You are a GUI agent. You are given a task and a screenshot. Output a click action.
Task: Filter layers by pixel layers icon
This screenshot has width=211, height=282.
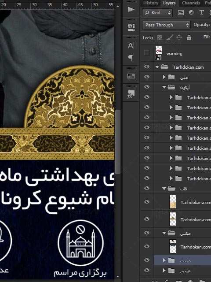pos(181,12)
